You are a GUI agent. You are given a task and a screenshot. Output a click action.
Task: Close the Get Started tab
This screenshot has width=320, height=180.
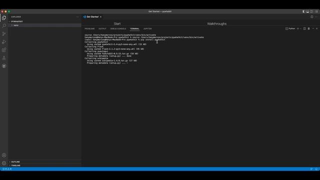(x=100, y=17)
